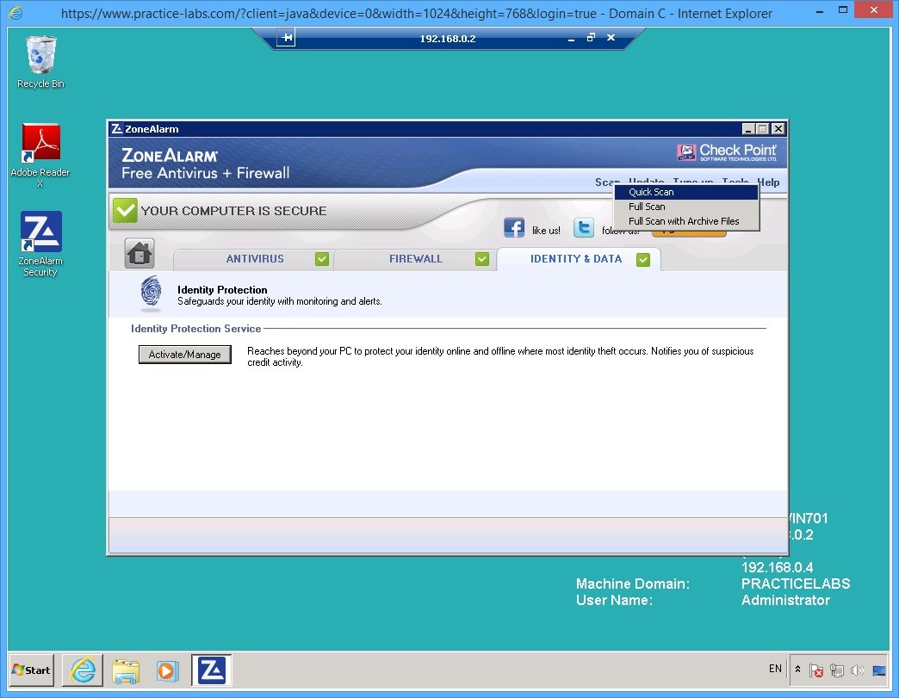Toggle the Identity & Data checkbox

click(642, 259)
